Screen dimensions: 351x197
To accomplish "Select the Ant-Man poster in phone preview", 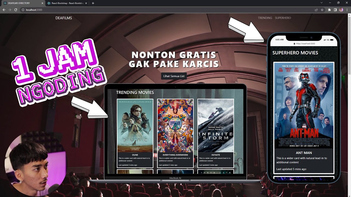I will tap(304, 106).
